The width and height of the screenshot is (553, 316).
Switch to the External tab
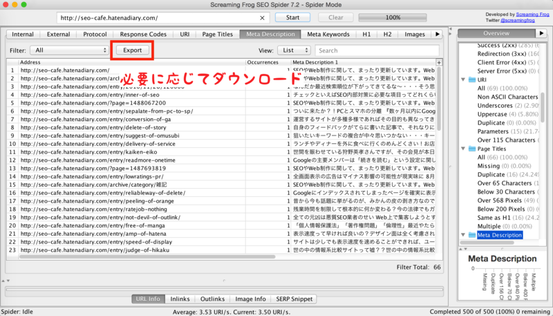click(58, 34)
